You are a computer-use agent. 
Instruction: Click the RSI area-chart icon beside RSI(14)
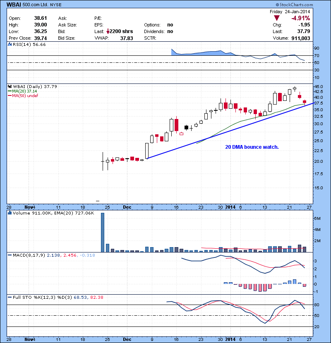pos(10,44)
